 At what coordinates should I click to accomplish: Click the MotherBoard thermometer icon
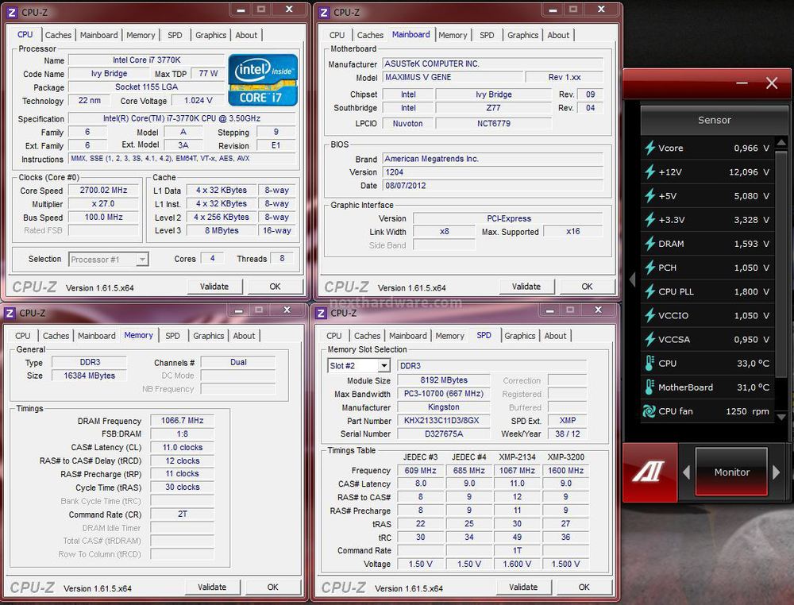[x=649, y=387]
